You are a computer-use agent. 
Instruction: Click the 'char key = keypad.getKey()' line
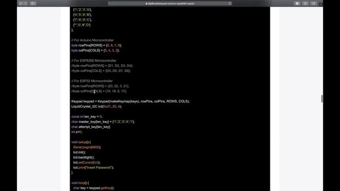pos(93,188)
